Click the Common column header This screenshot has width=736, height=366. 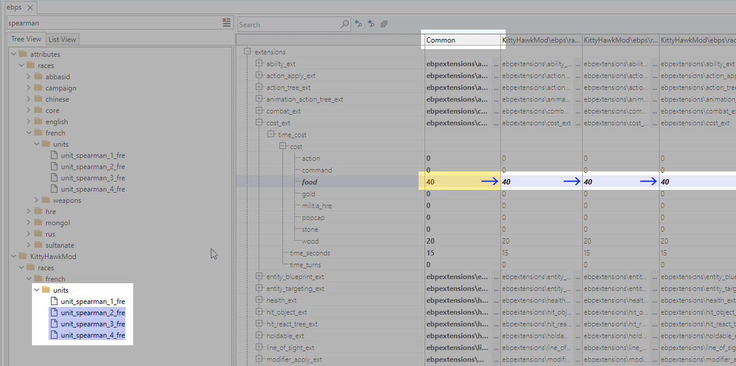pyautogui.click(x=462, y=40)
